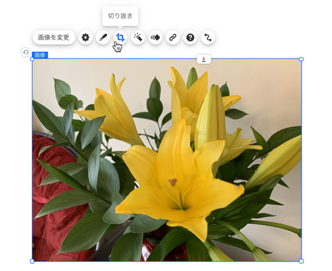The image size is (332, 271).
Task: Click the curved path icon in toolbar
Action: pyautogui.click(x=208, y=37)
